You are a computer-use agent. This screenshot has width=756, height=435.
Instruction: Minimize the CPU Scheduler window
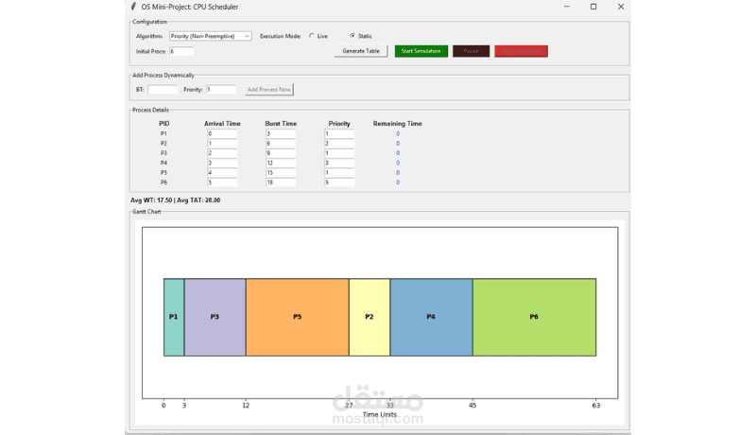coord(567,7)
